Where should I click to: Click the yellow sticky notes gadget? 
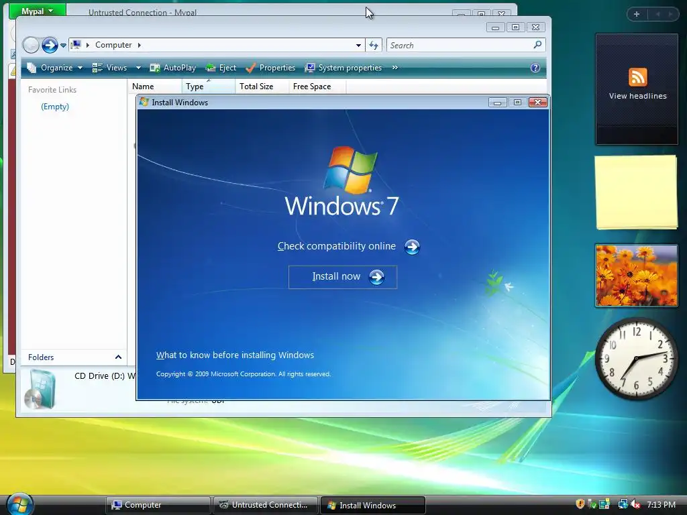[636, 192]
